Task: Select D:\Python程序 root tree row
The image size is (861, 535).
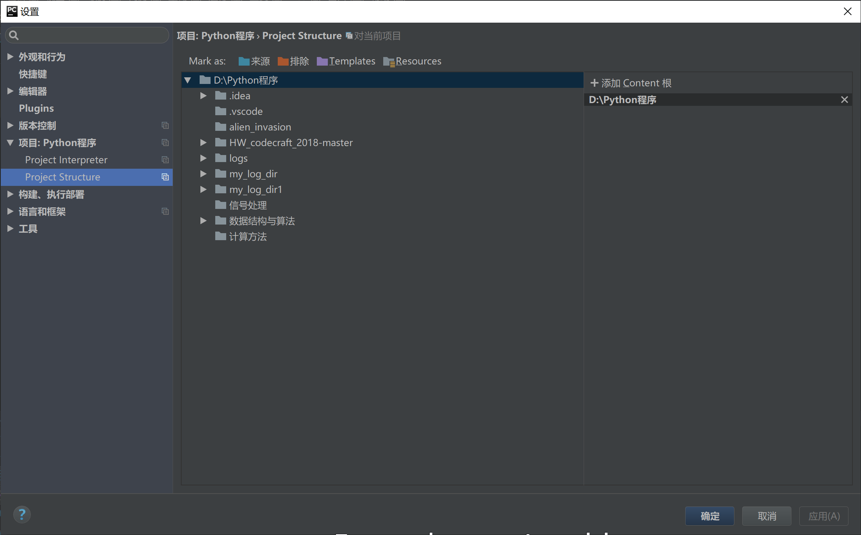Action: [x=382, y=80]
